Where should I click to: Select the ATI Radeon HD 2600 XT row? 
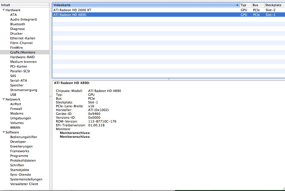click(169, 10)
